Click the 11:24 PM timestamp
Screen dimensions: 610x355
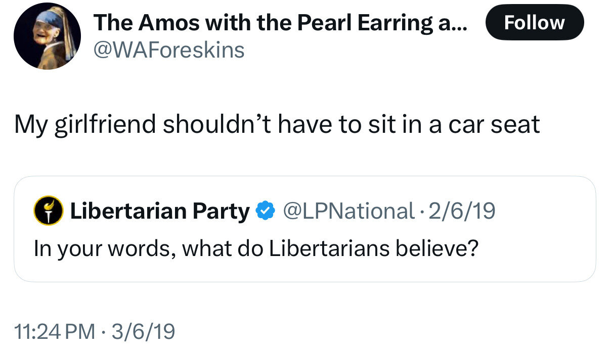pos(55,331)
